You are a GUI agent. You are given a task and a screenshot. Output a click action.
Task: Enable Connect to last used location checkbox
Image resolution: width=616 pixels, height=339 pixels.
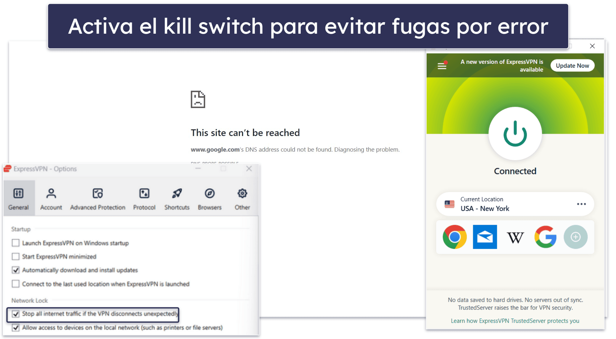click(x=15, y=284)
